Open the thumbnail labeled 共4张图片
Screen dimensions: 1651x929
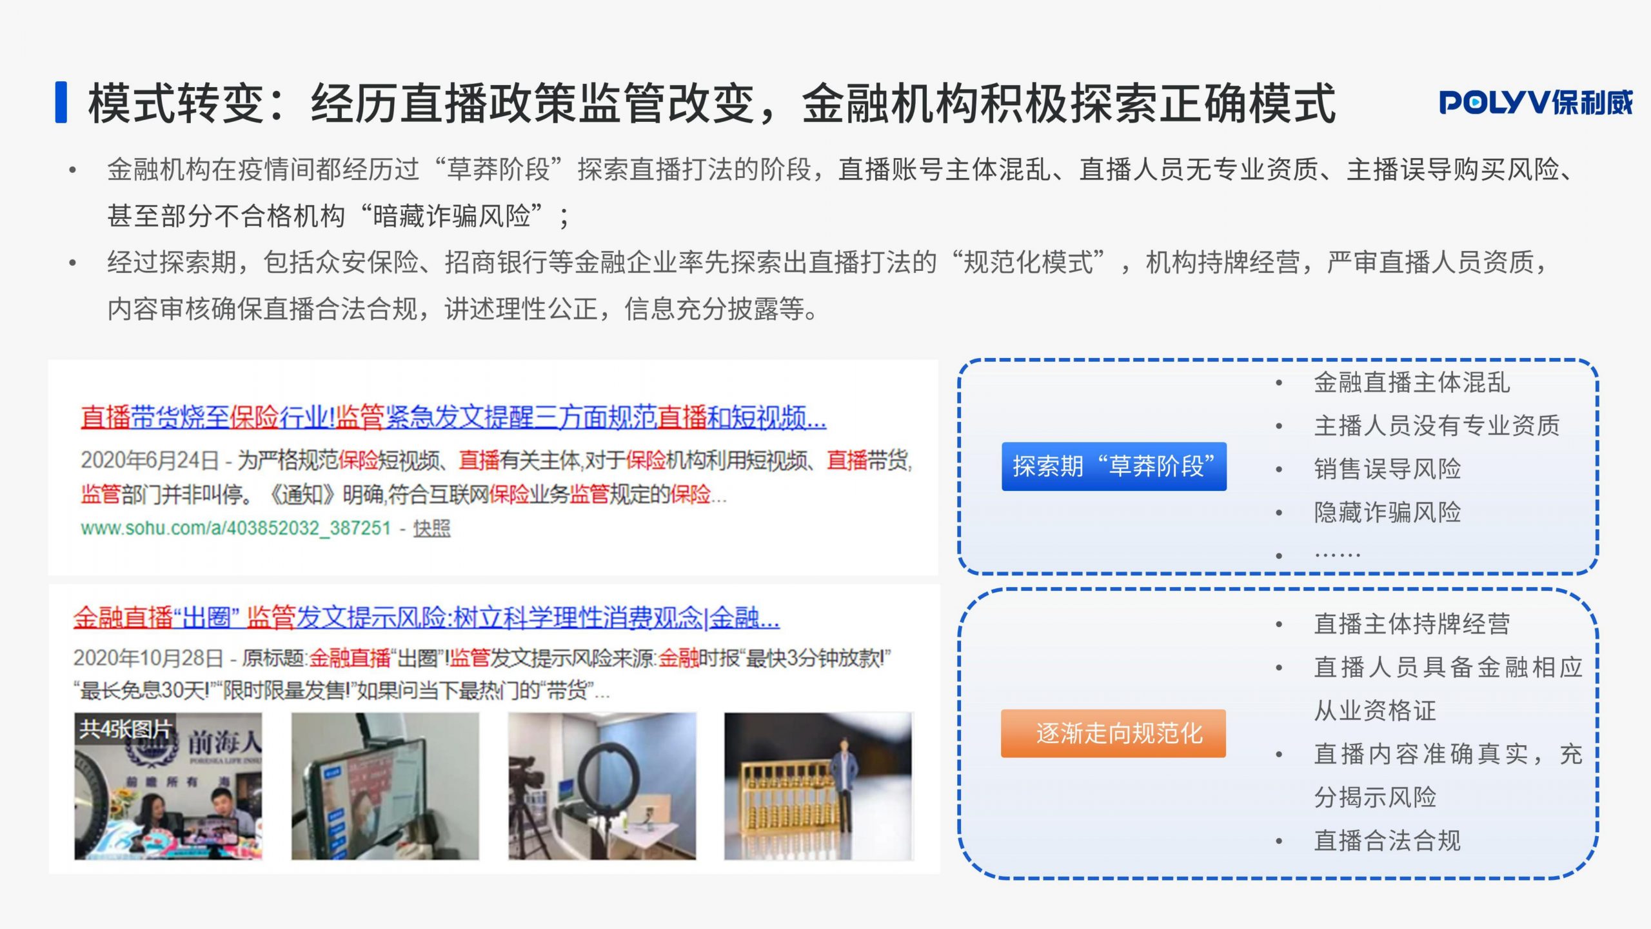click(x=168, y=786)
